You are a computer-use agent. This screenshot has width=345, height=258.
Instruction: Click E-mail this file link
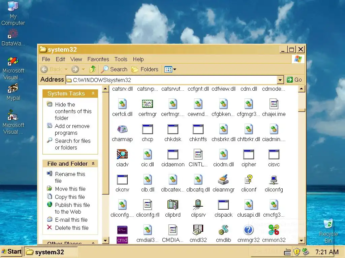pos(71,220)
